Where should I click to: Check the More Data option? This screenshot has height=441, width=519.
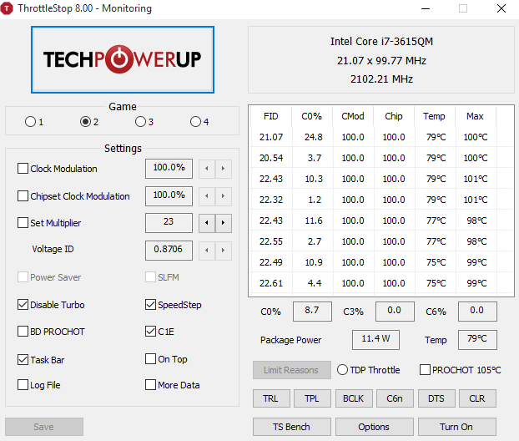pyautogui.click(x=150, y=385)
